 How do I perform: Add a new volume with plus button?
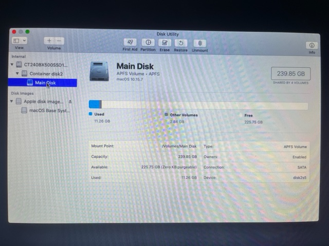click(49, 41)
